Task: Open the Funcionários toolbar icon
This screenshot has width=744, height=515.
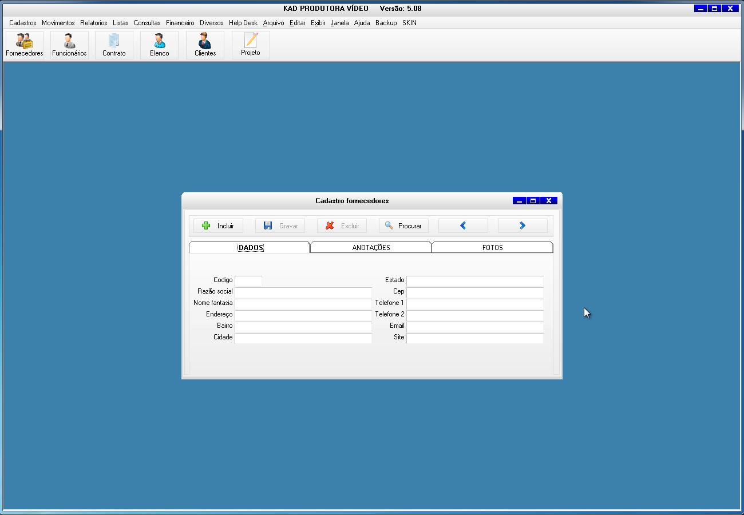Action: (x=69, y=45)
